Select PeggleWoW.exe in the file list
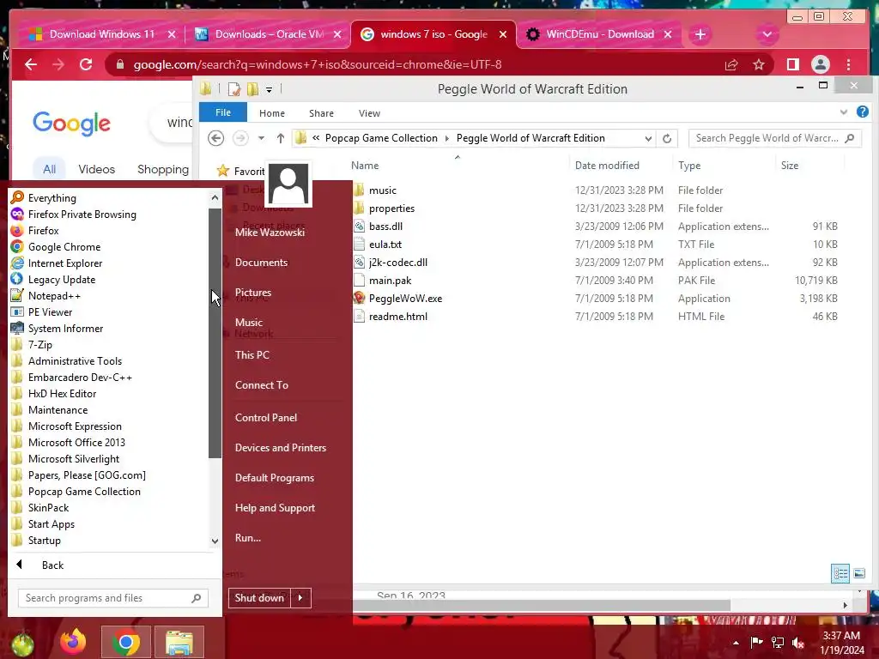 [405, 298]
